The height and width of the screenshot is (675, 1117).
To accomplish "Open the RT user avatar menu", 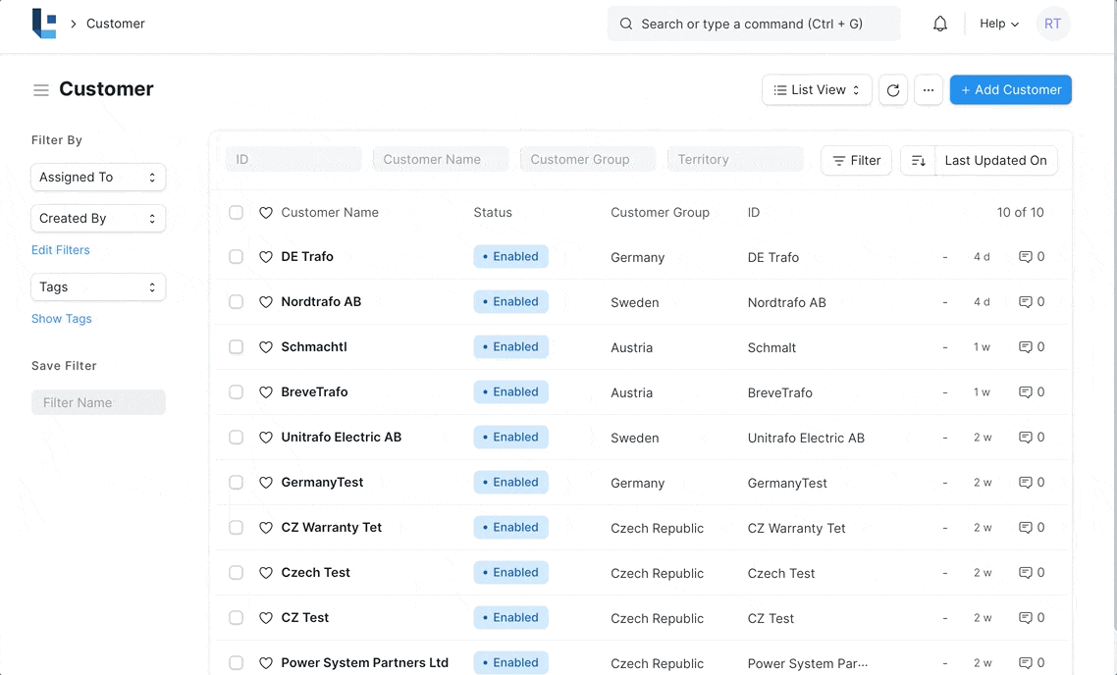I will pyautogui.click(x=1052, y=24).
